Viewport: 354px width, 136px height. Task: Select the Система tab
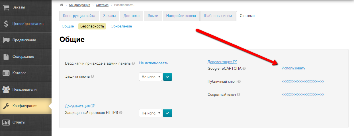point(247,16)
